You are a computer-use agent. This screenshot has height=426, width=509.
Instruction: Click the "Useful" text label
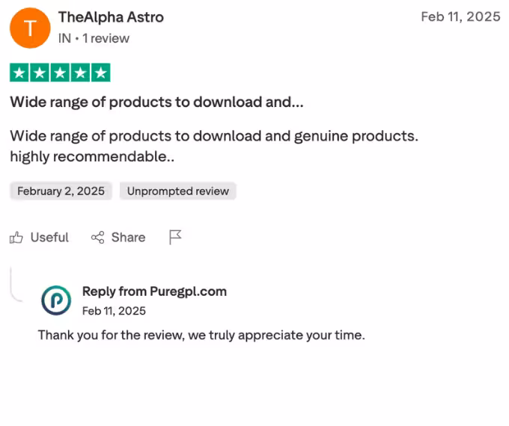(49, 238)
